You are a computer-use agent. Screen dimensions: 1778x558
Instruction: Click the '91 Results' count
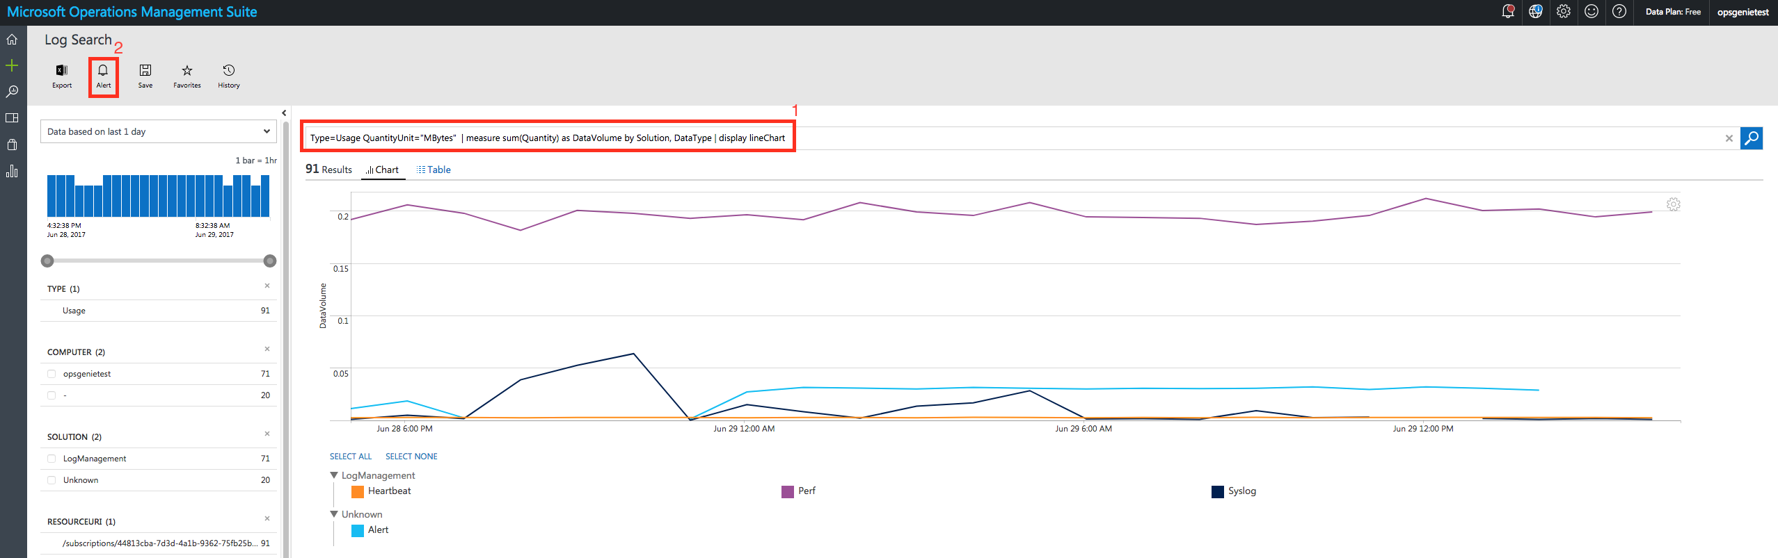[x=328, y=169]
